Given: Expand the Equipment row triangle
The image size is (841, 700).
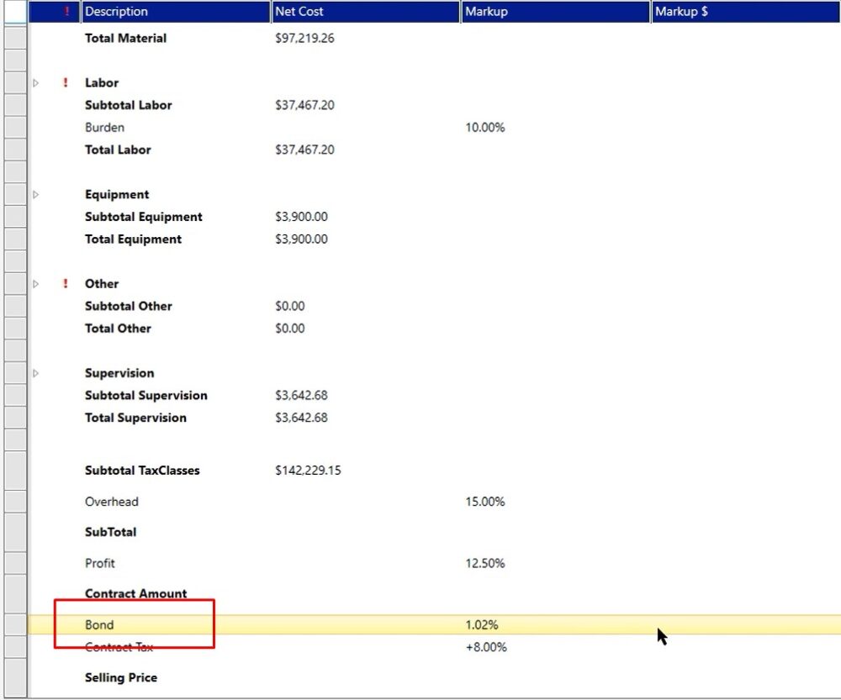Looking at the screenshot, I should 35,195.
